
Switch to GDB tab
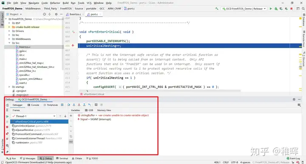(x=89, y=110)
